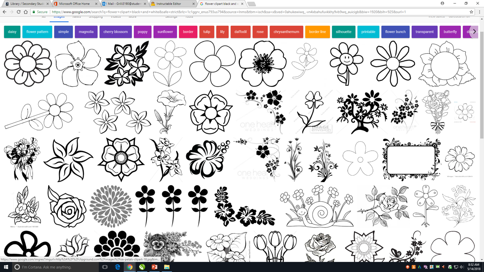484x272 pixels.
Task: Bookmark this page with the star
Action: (472, 12)
